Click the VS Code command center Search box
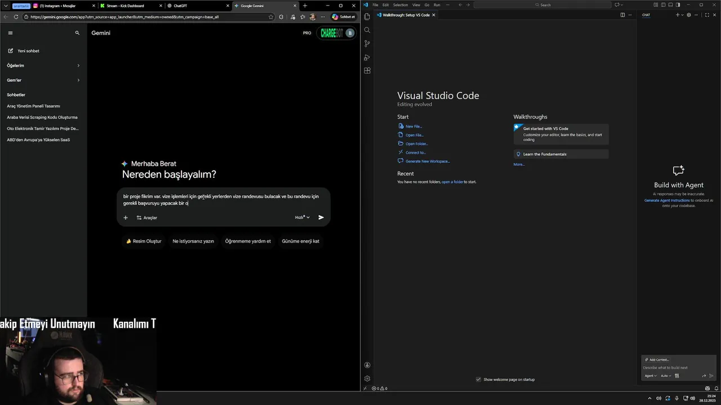Image resolution: width=721 pixels, height=405 pixels. pos(542,5)
